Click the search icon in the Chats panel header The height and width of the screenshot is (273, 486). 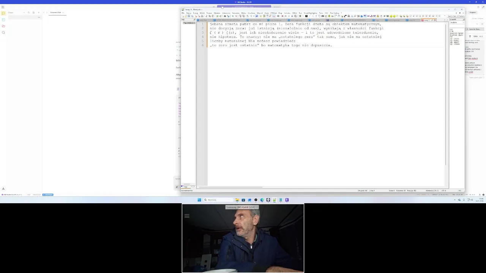click(28, 13)
